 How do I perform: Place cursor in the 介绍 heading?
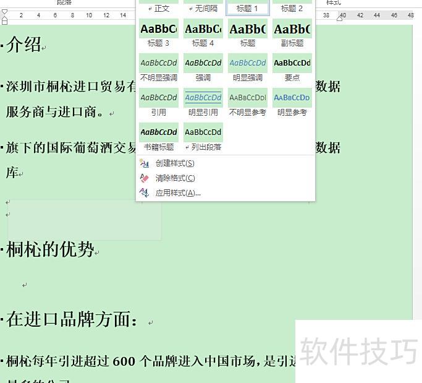pyautogui.click(x=23, y=44)
